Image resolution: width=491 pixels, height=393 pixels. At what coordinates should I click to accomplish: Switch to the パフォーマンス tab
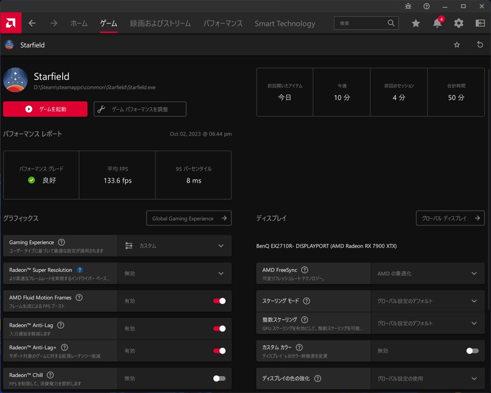coord(222,23)
